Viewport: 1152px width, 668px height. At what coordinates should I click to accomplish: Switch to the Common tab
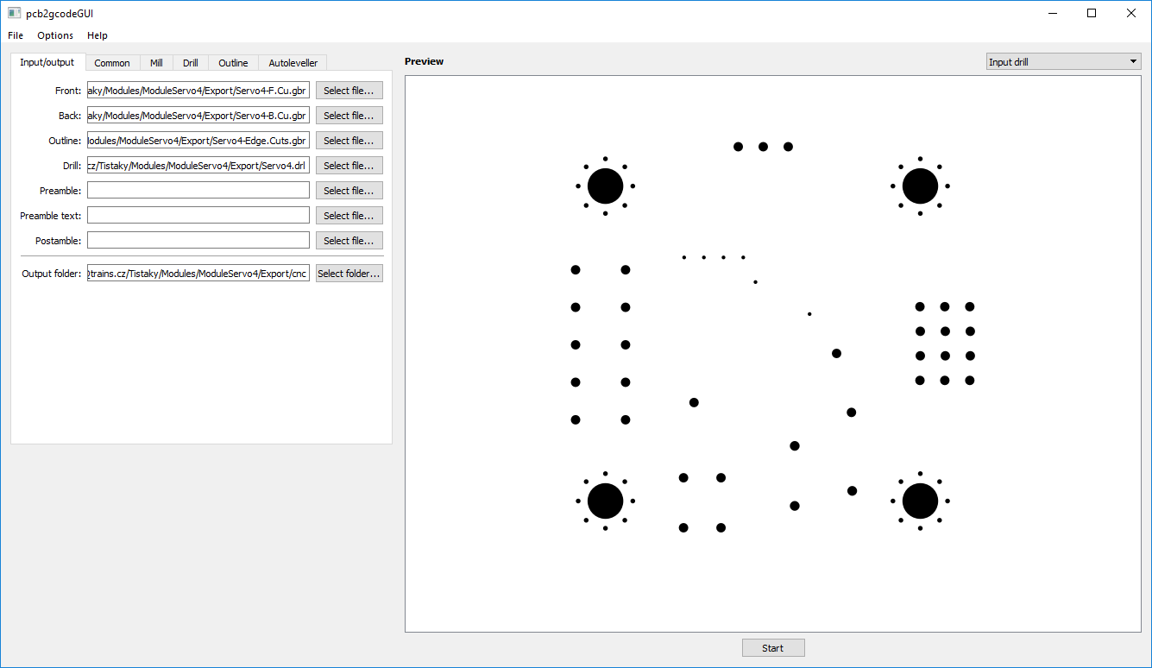coord(112,62)
